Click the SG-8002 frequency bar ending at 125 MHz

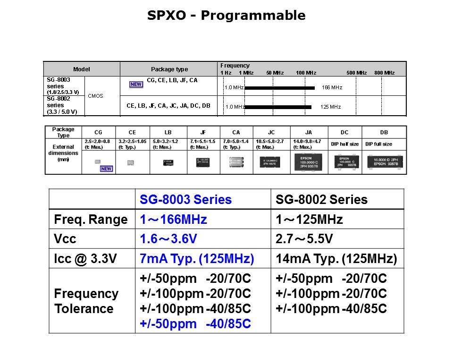[x=278, y=107]
